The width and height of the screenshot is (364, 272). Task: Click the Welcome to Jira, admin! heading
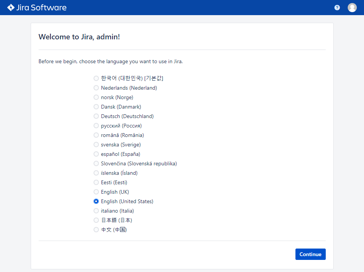coord(79,37)
